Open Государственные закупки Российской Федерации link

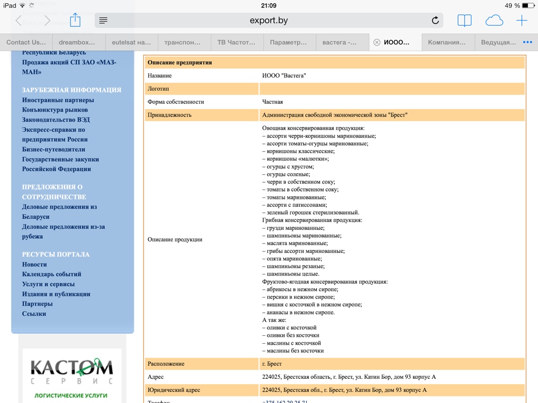[60, 164]
